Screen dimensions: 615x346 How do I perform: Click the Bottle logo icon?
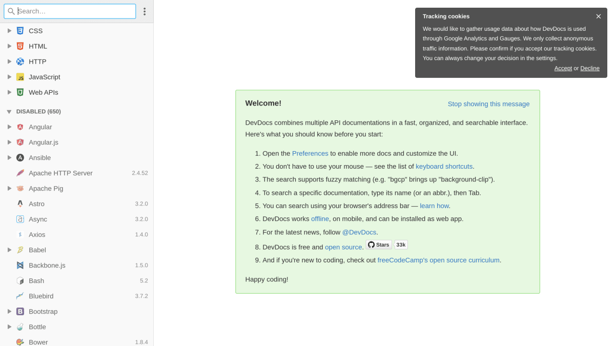20,327
